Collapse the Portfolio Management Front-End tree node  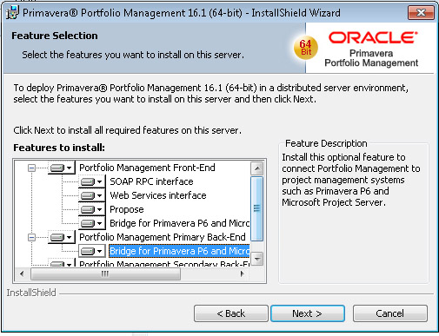point(31,168)
